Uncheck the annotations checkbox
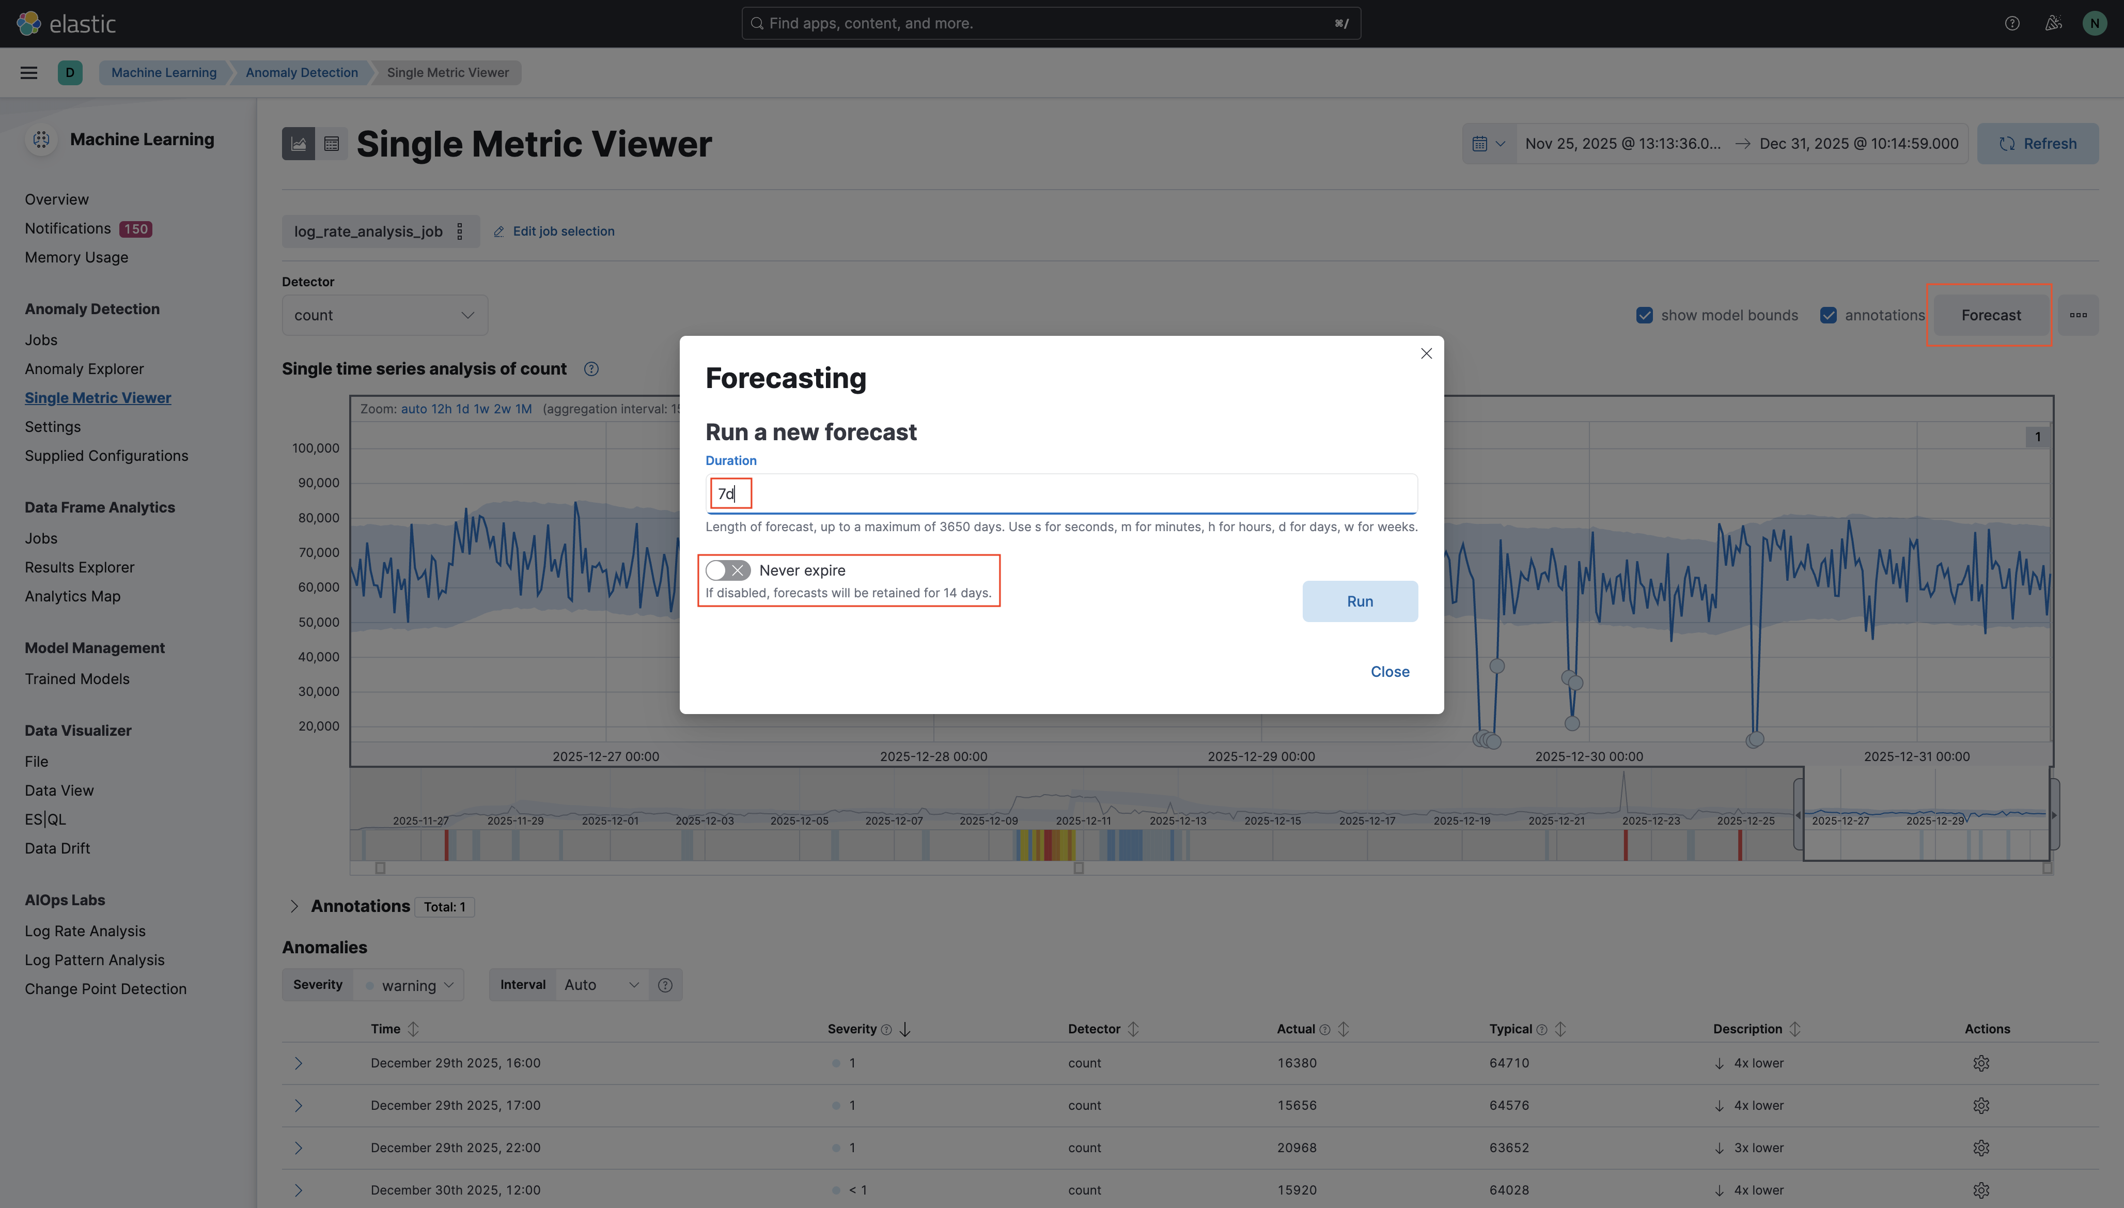Image resolution: width=2124 pixels, height=1208 pixels. click(1829, 315)
